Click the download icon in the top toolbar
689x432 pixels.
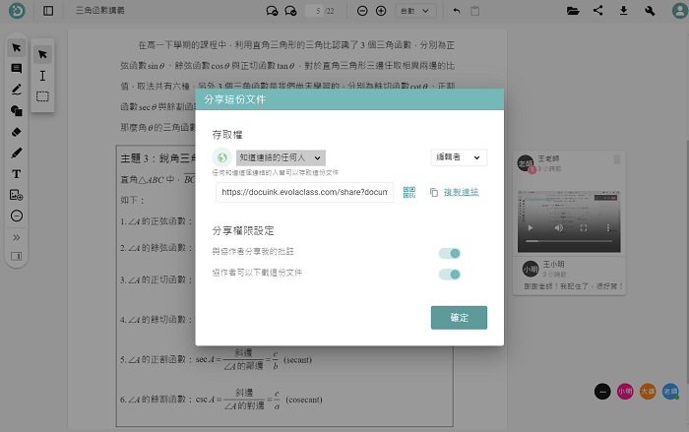point(623,11)
